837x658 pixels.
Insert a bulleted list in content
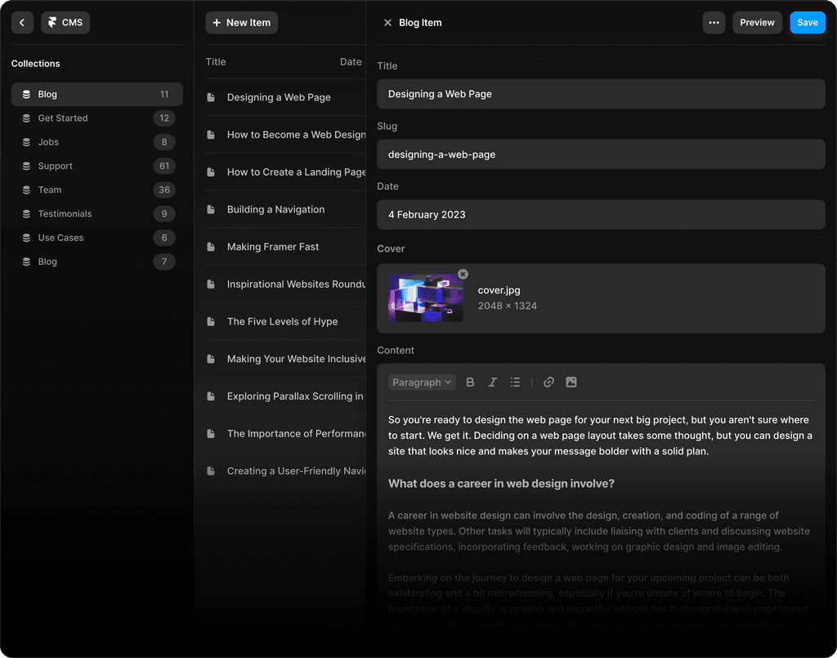pos(515,383)
